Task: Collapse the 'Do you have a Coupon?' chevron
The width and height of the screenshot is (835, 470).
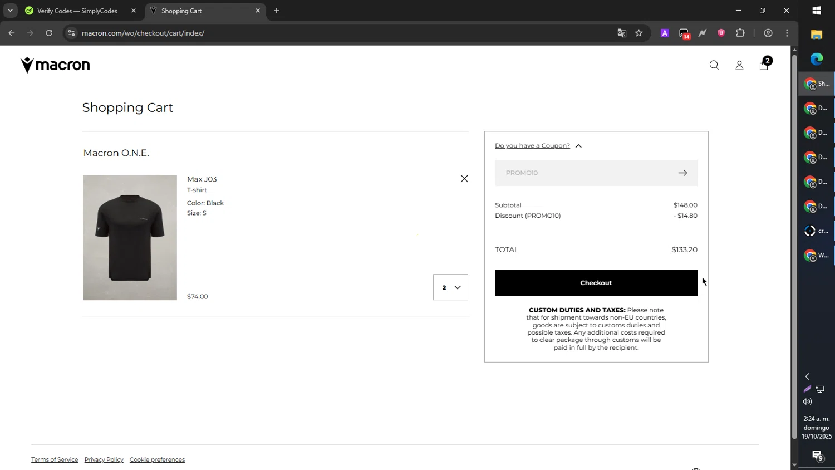Action: (x=578, y=146)
